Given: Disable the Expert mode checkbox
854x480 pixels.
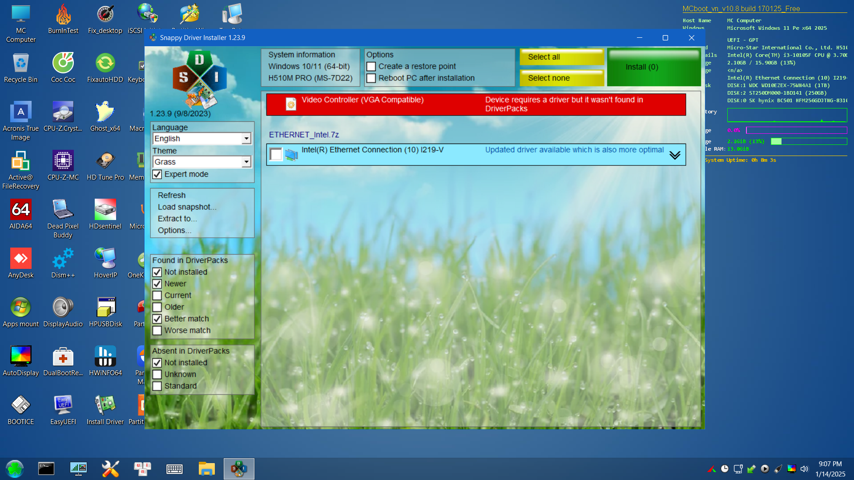Looking at the screenshot, I should point(157,174).
